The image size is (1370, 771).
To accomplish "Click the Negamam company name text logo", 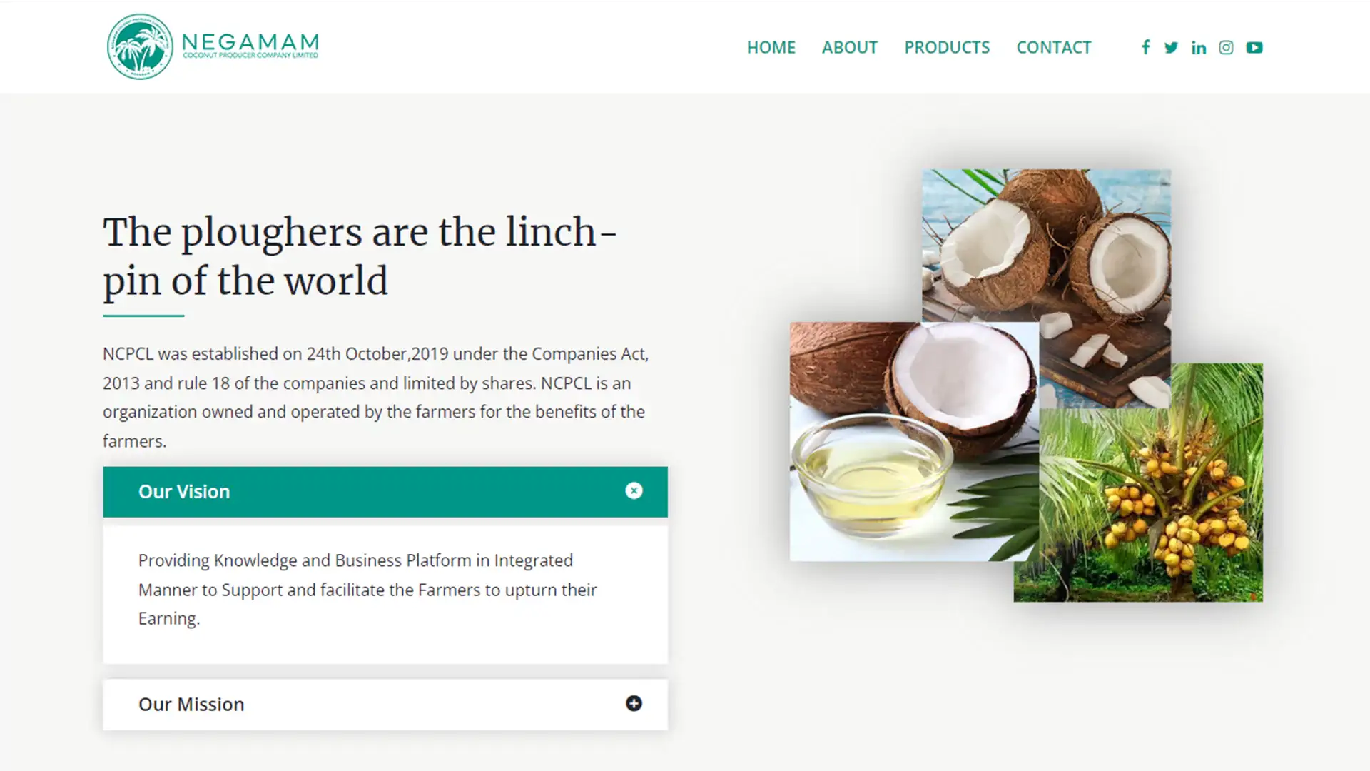I will click(250, 46).
